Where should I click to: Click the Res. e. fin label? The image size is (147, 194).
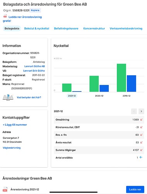pos(61,135)
